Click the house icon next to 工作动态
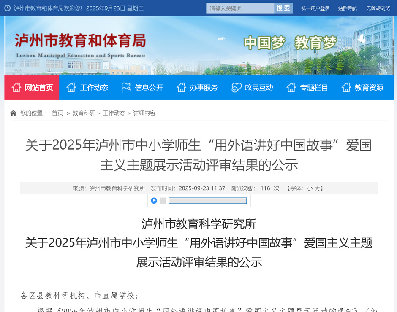The height and width of the screenshot is (312, 397). [x=71, y=87]
